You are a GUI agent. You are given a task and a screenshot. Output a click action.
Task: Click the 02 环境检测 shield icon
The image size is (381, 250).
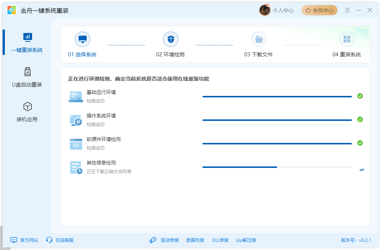pos(171,39)
